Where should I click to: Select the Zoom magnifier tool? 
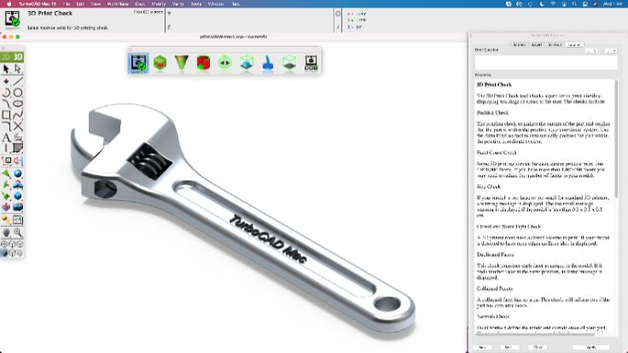(x=18, y=232)
